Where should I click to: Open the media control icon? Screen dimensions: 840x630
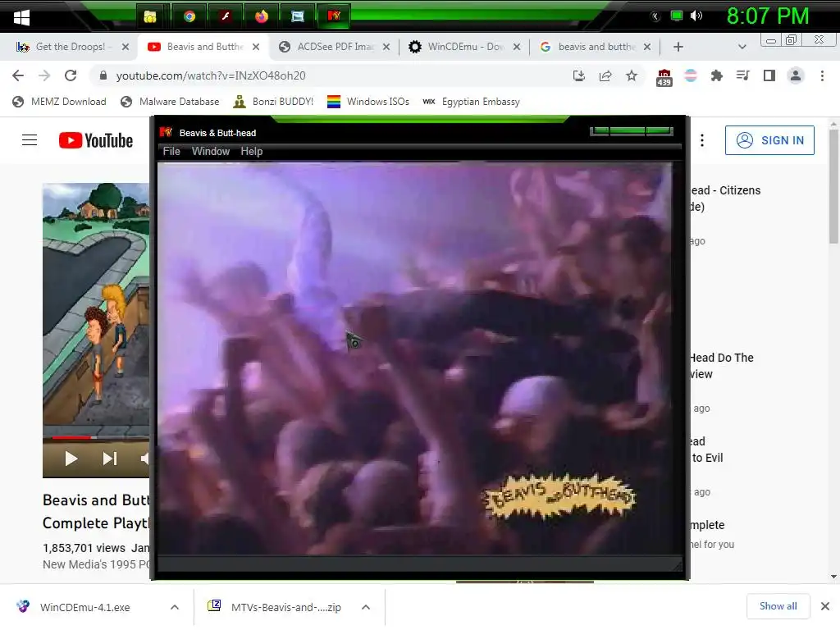(x=742, y=75)
